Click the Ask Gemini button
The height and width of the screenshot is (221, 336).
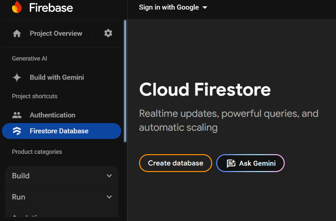(250, 163)
